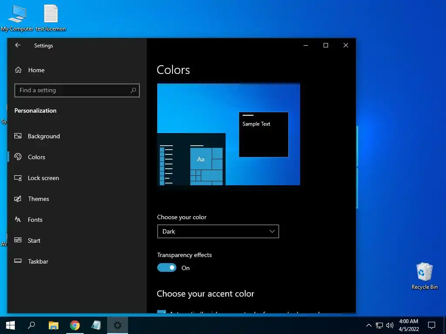The width and height of the screenshot is (446, 334).
Task: Click the Settings gear on the taskbar
Action: (x=118, y=325)
